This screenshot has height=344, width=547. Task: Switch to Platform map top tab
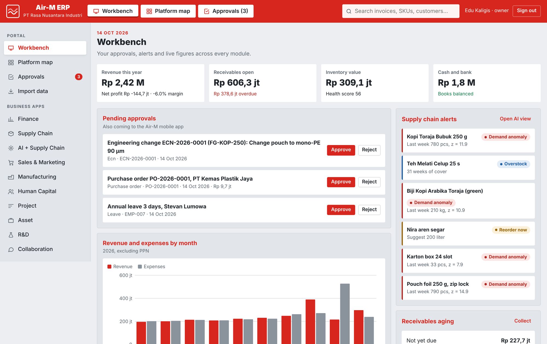(x=168, y=11)
